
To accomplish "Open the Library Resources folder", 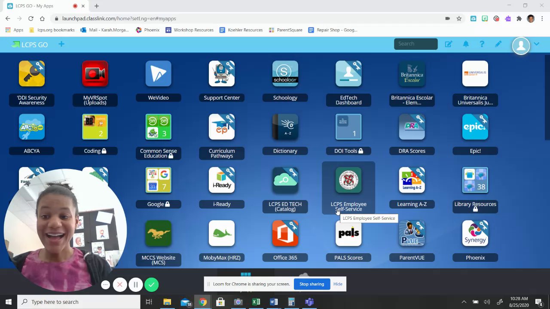I will point(475,180).
